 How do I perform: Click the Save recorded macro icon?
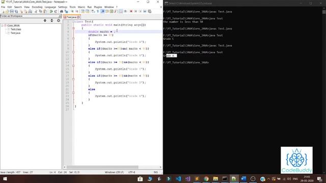149,11
